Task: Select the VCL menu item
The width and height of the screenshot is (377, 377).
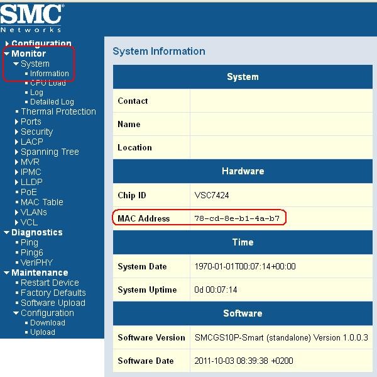Action: (29, 223)
